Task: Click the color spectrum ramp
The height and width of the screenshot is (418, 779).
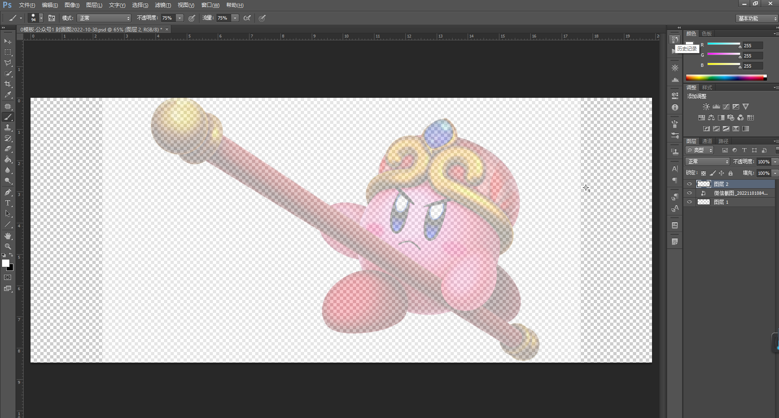Action: pos(726,77)
